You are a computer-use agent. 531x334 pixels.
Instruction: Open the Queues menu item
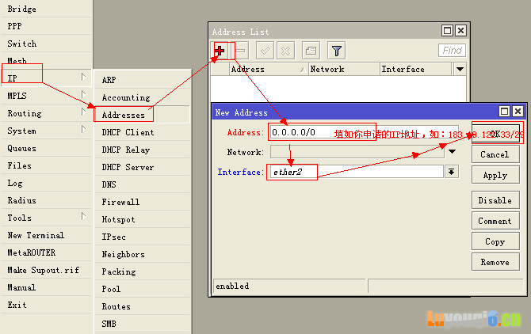click(47, 148)
